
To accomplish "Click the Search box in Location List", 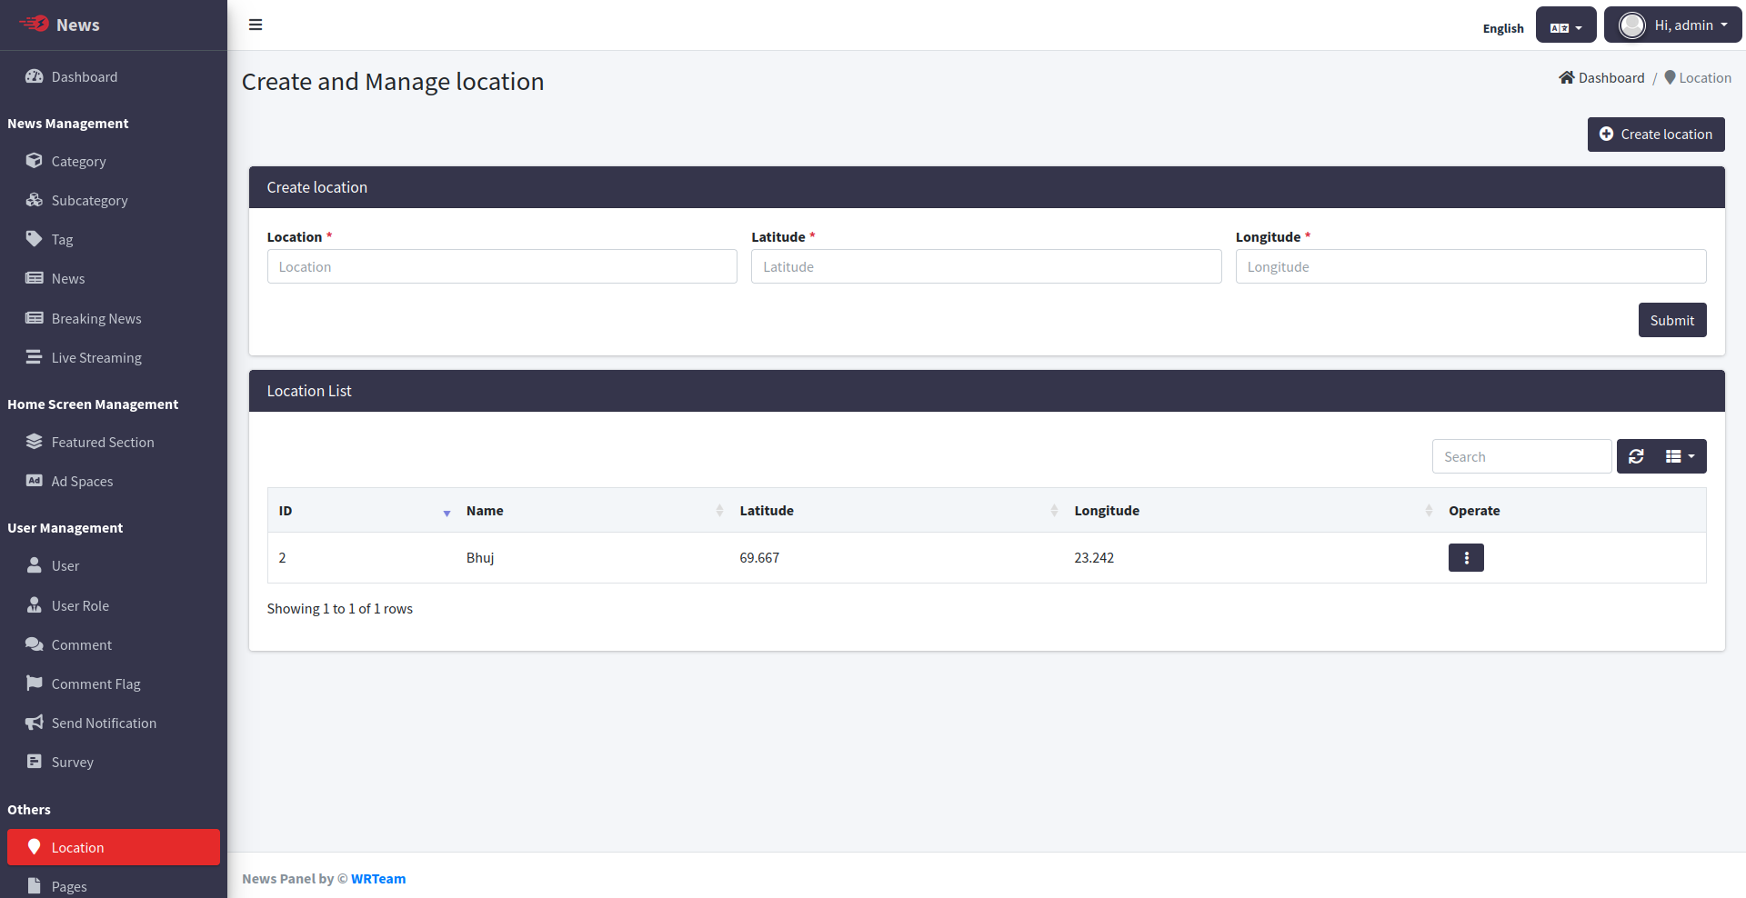I will coord(1520,456).
